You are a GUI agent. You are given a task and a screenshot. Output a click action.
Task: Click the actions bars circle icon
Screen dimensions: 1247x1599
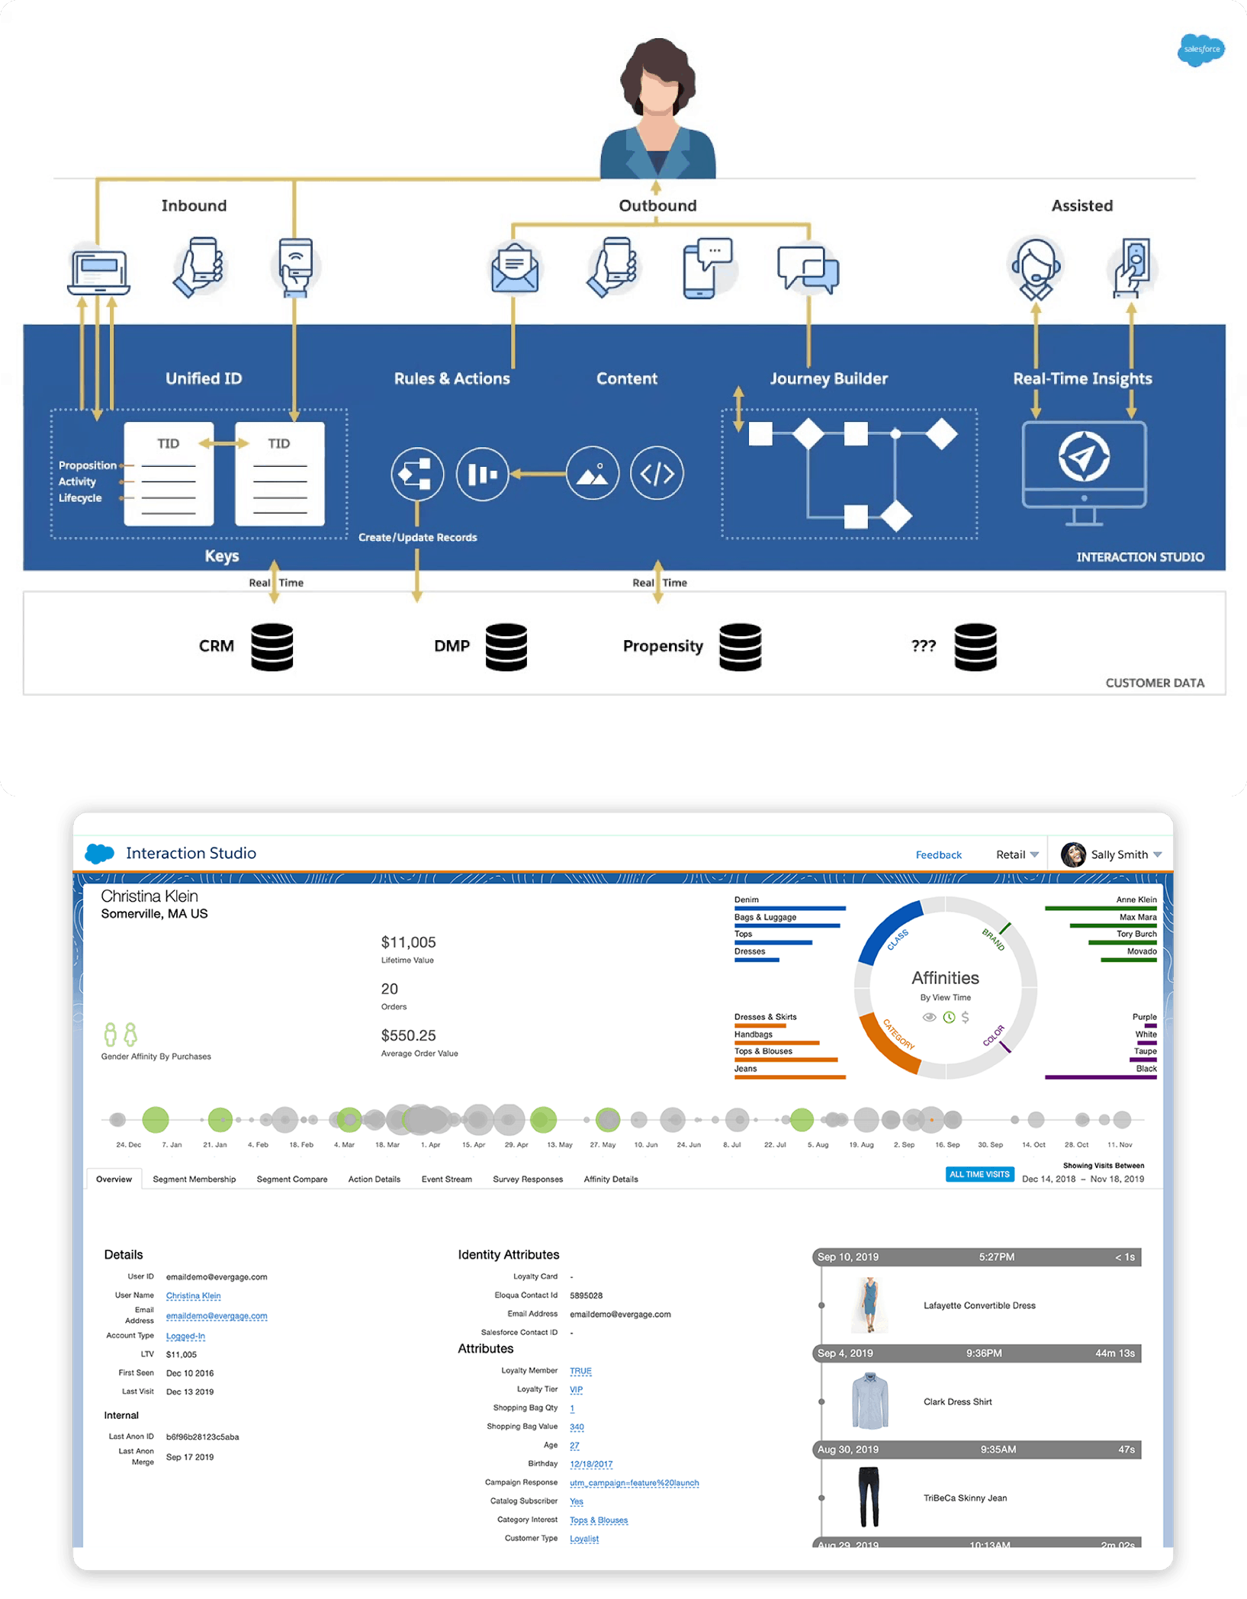coord(482,474)
